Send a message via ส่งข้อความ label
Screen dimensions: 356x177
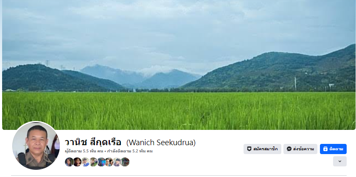pos(303,149)
